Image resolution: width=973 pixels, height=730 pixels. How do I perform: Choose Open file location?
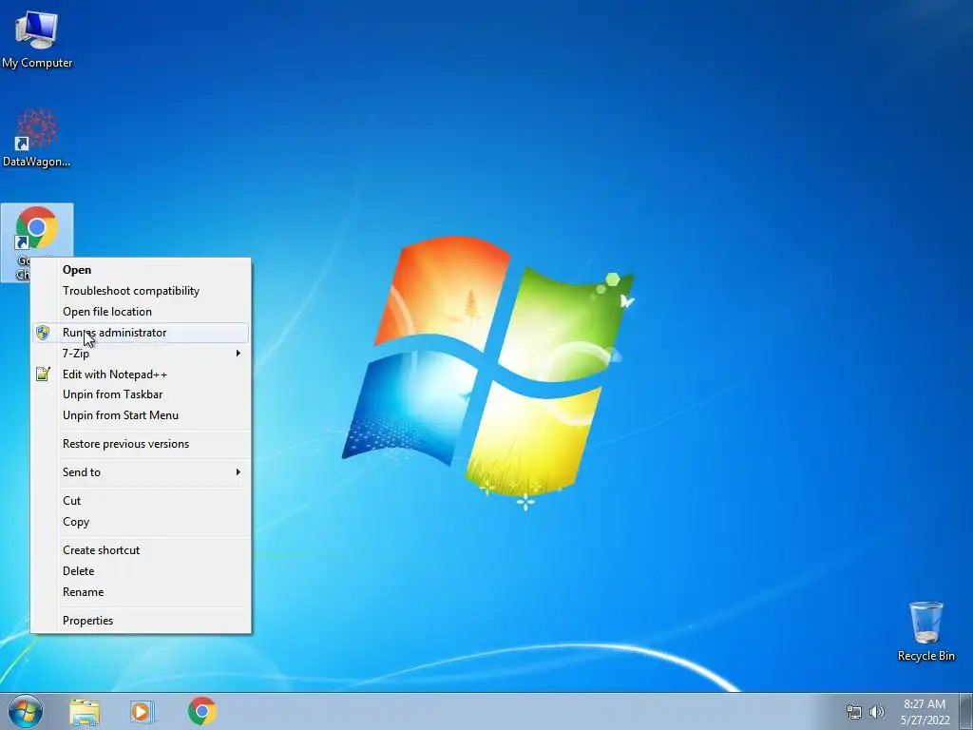[x=141, y=312]
